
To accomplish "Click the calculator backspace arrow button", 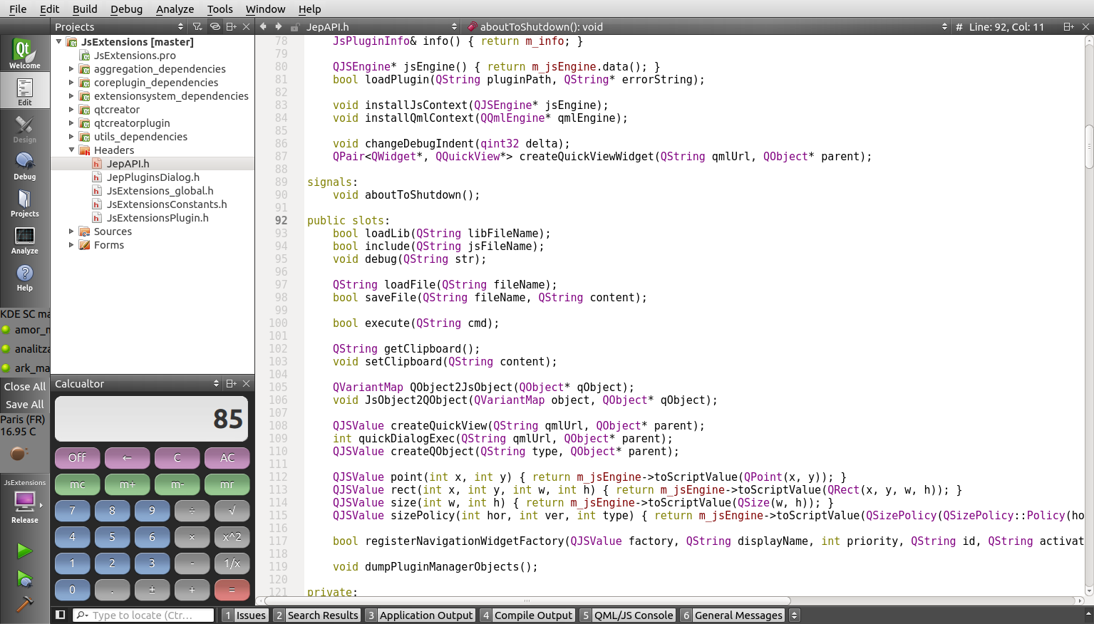I will [x=127, y=457].
